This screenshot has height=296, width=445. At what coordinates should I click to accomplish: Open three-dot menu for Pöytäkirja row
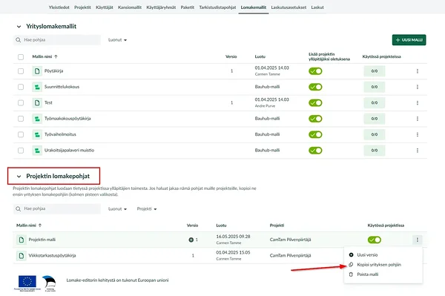[x=417, y=71]
